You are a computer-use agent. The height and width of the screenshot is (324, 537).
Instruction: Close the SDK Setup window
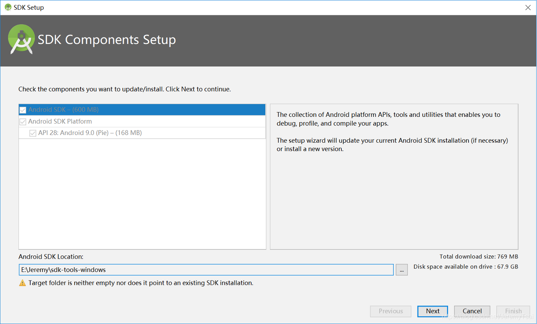coord(528,7)
